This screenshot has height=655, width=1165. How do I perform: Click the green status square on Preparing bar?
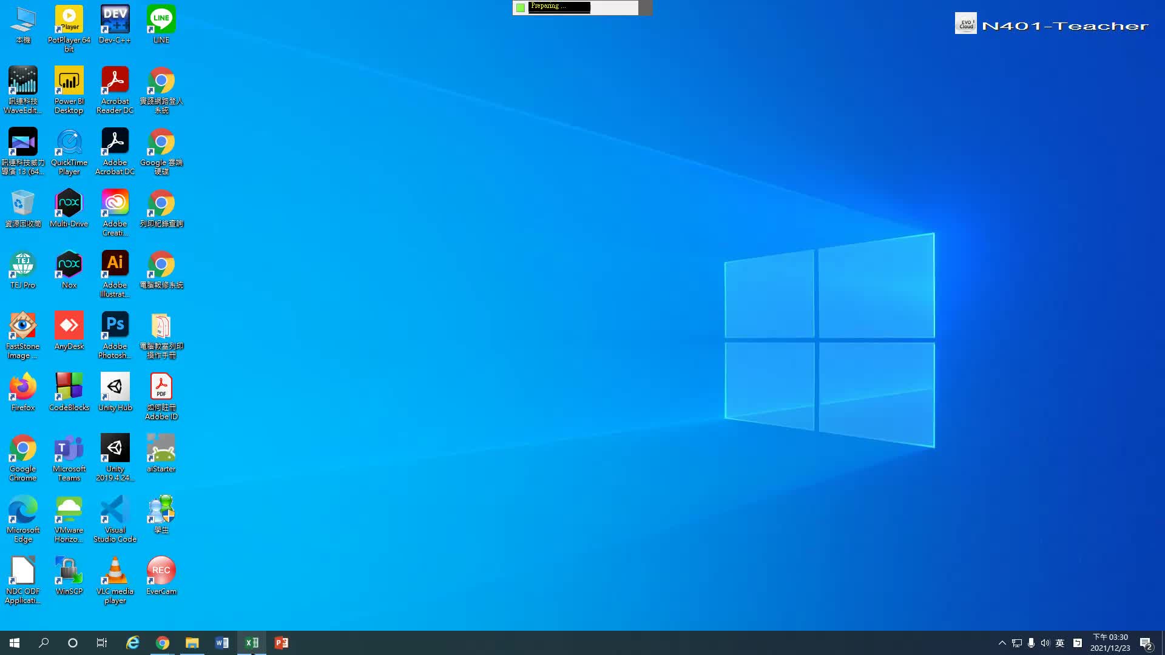pyautogui.click(x=520, y=7)
